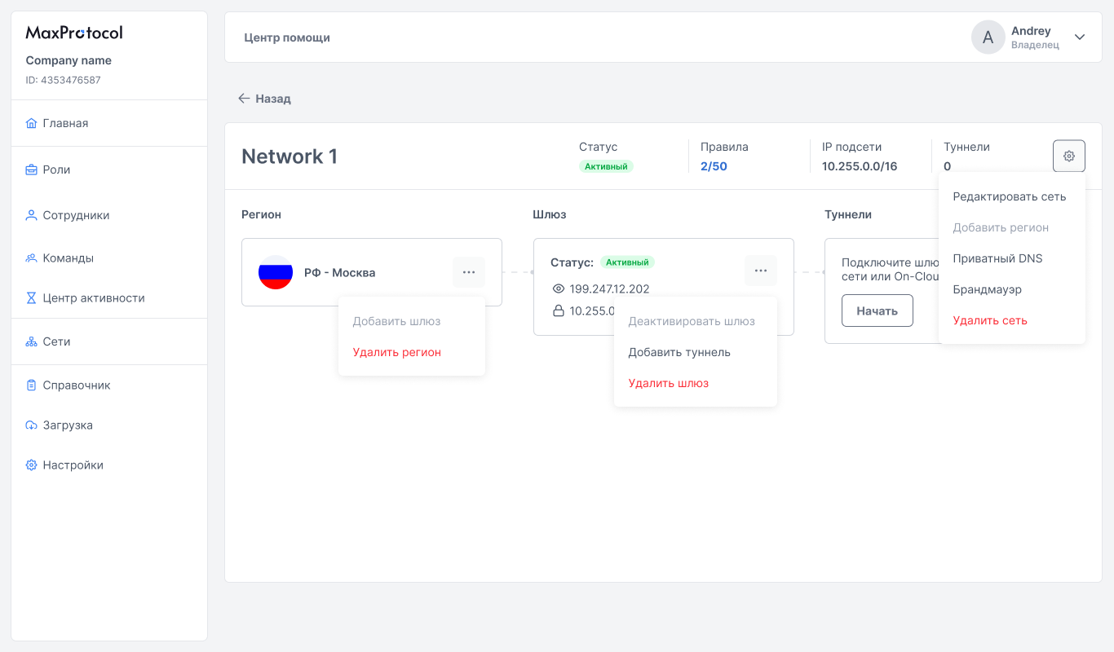Click the network icon beside Сети
The width and height of the screenshot is (1114, 652).
(32, 341)
